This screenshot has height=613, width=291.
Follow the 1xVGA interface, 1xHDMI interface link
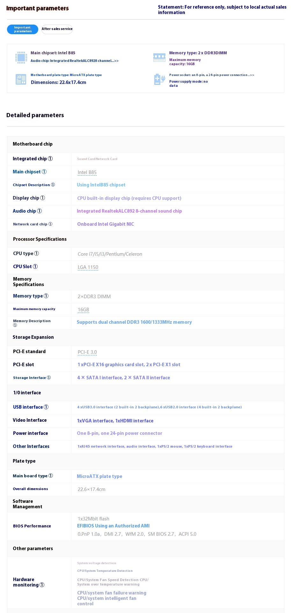click(x=115, y=421)
